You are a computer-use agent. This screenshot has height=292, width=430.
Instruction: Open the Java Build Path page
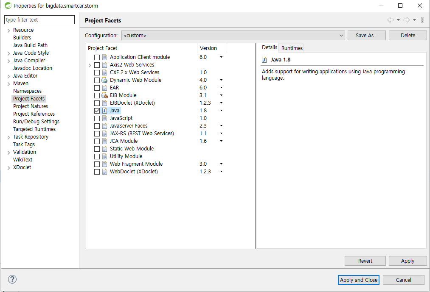tap(30, 45)
